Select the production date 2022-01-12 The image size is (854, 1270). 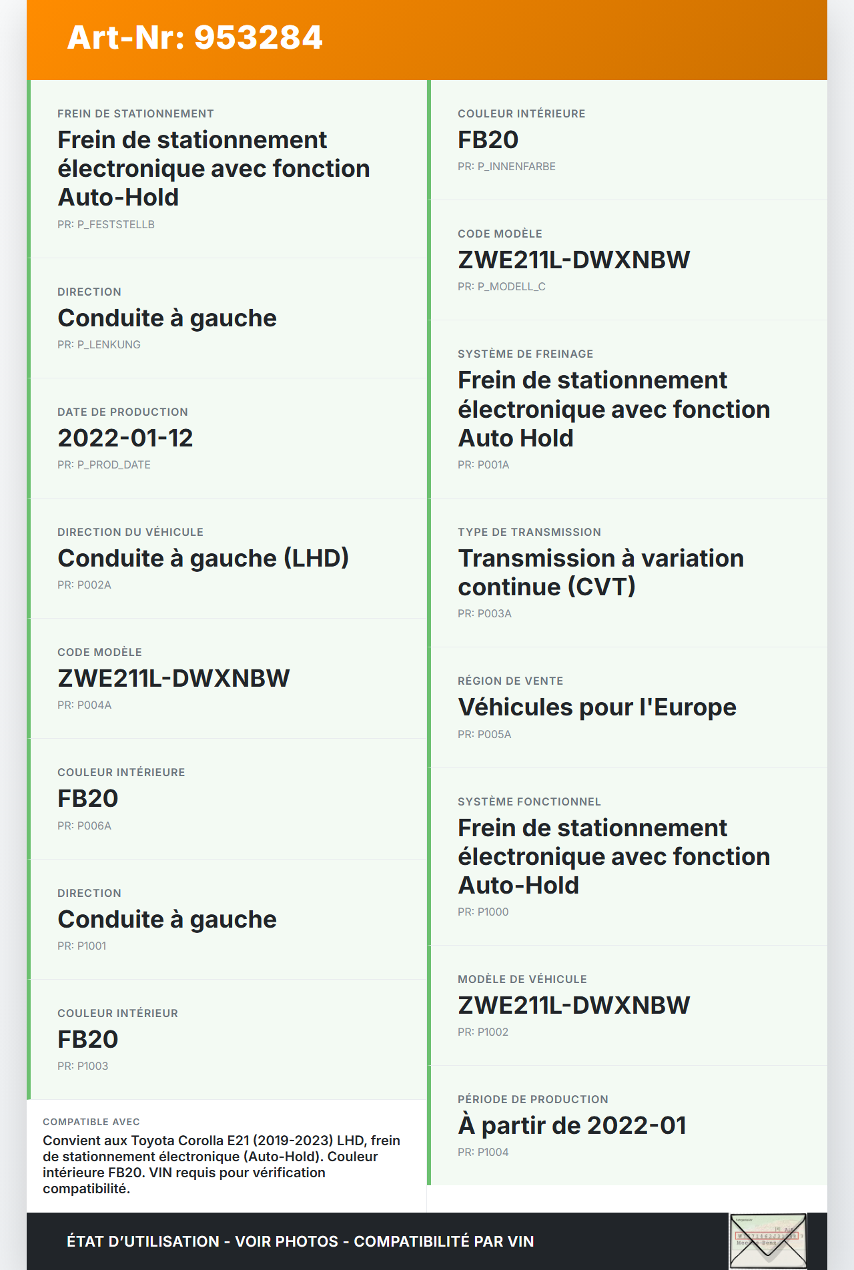(125, 438)
